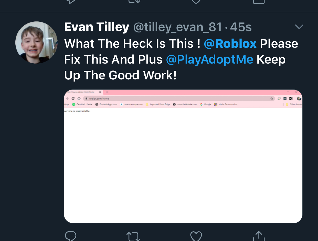Click the "service is unavailable" text in the image
The width and height of the screenshot is (318, 241).
77,111
